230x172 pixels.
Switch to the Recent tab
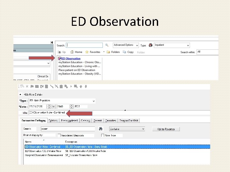click(97, 121)
